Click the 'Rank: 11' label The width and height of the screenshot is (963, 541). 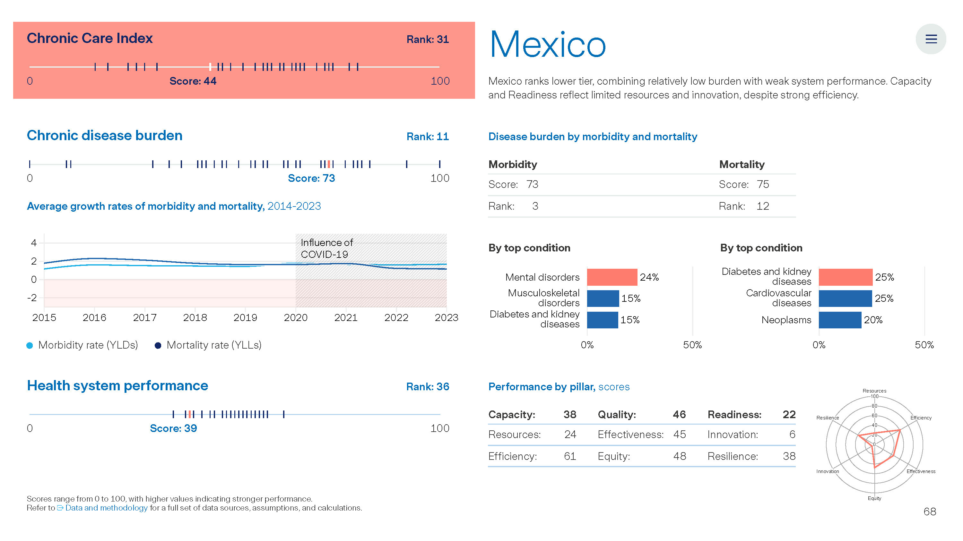coord(427,136)
